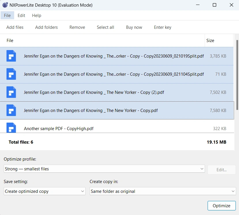Image resolution: width=239 pixels, height=215 pixels.
Task: Open the Help menu
Action: (x=37, y=15)
